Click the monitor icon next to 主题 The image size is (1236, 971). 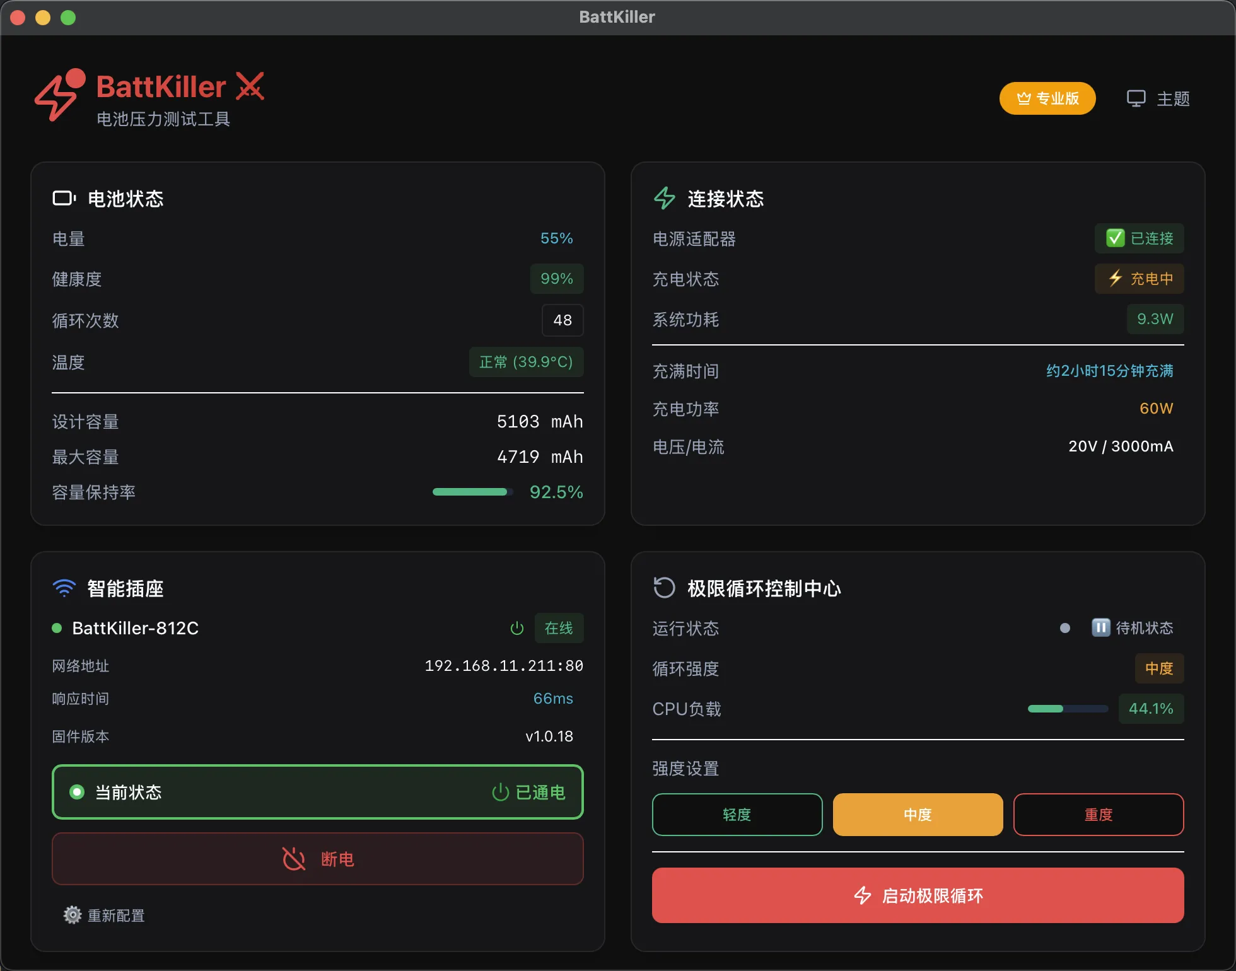1136,98
